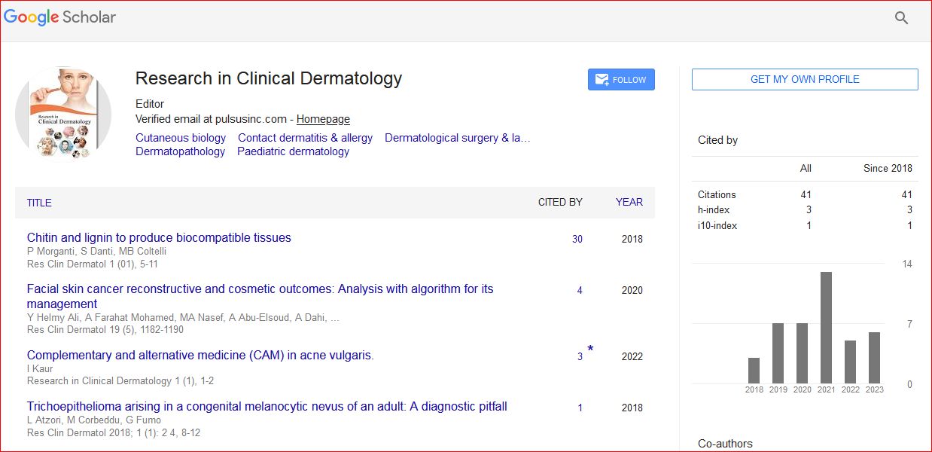Open Contact dermatitis & allergy topic

[305, 138]
